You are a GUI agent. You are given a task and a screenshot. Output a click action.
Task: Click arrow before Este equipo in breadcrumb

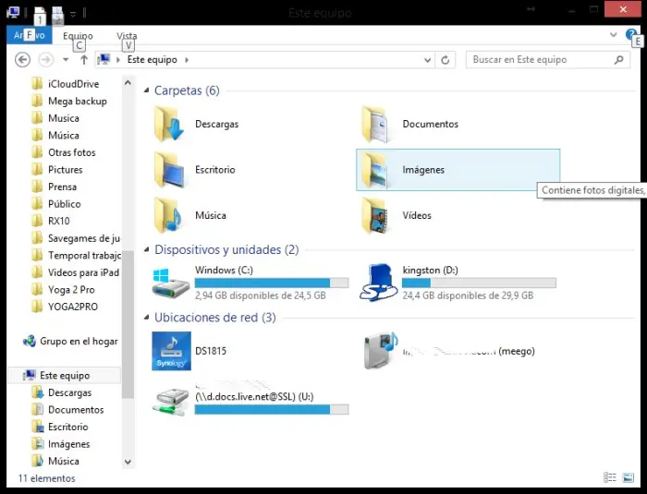(118, 60)
